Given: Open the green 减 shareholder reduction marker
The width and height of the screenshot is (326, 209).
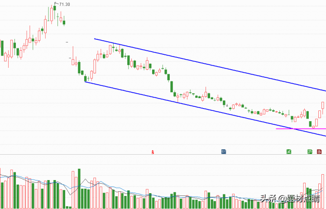Looking at the screenshot, I should [288, 152].
